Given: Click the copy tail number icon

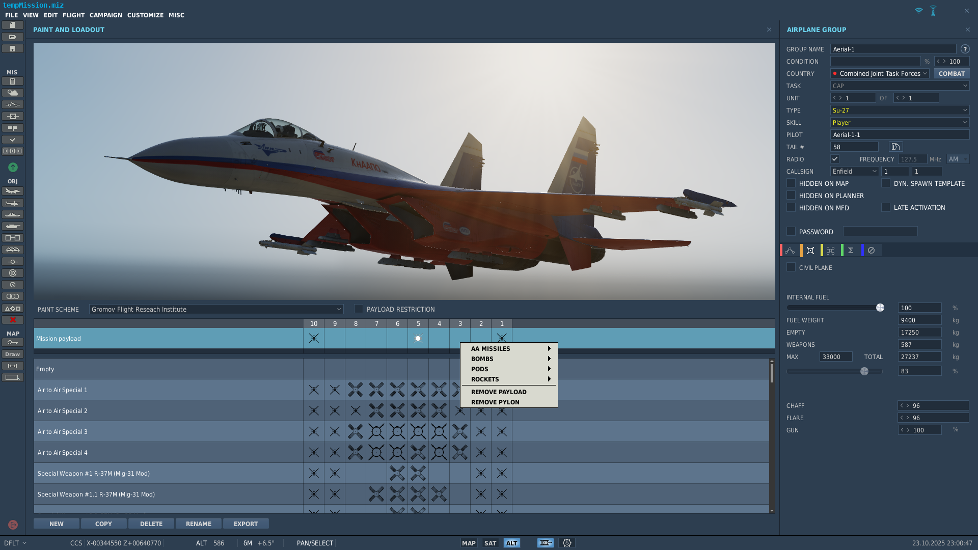Looking at the screenshot, I should (x=895, y=147).
